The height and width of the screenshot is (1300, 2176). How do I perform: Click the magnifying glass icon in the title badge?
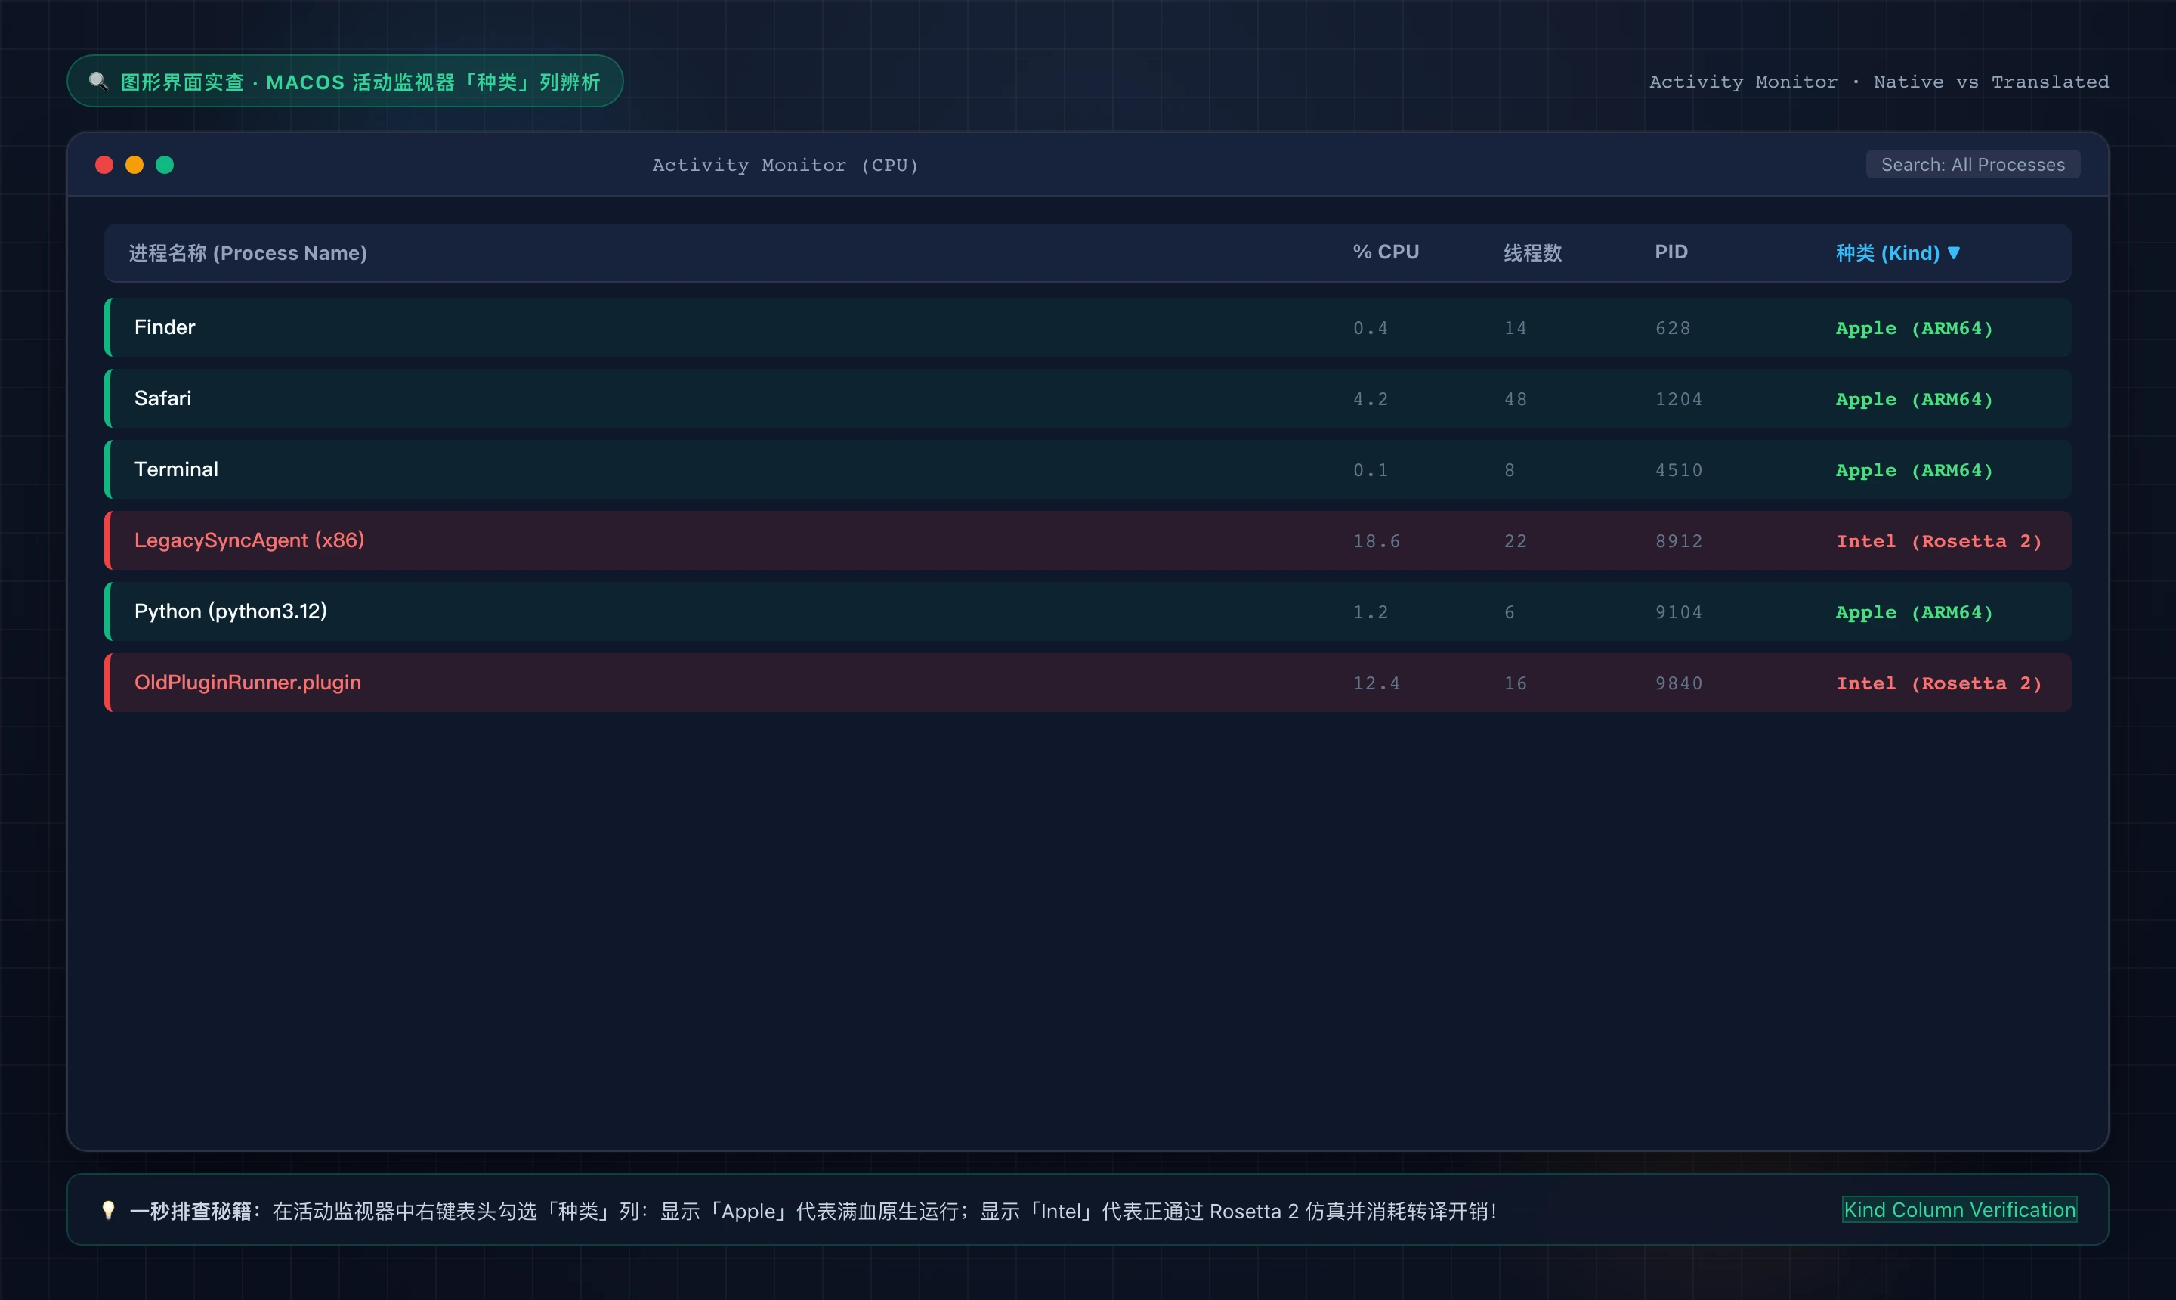click(x=99, y=82)
